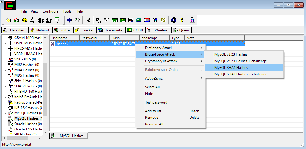
Task: Click the toolbar icon left of B64
Action: 88,20
